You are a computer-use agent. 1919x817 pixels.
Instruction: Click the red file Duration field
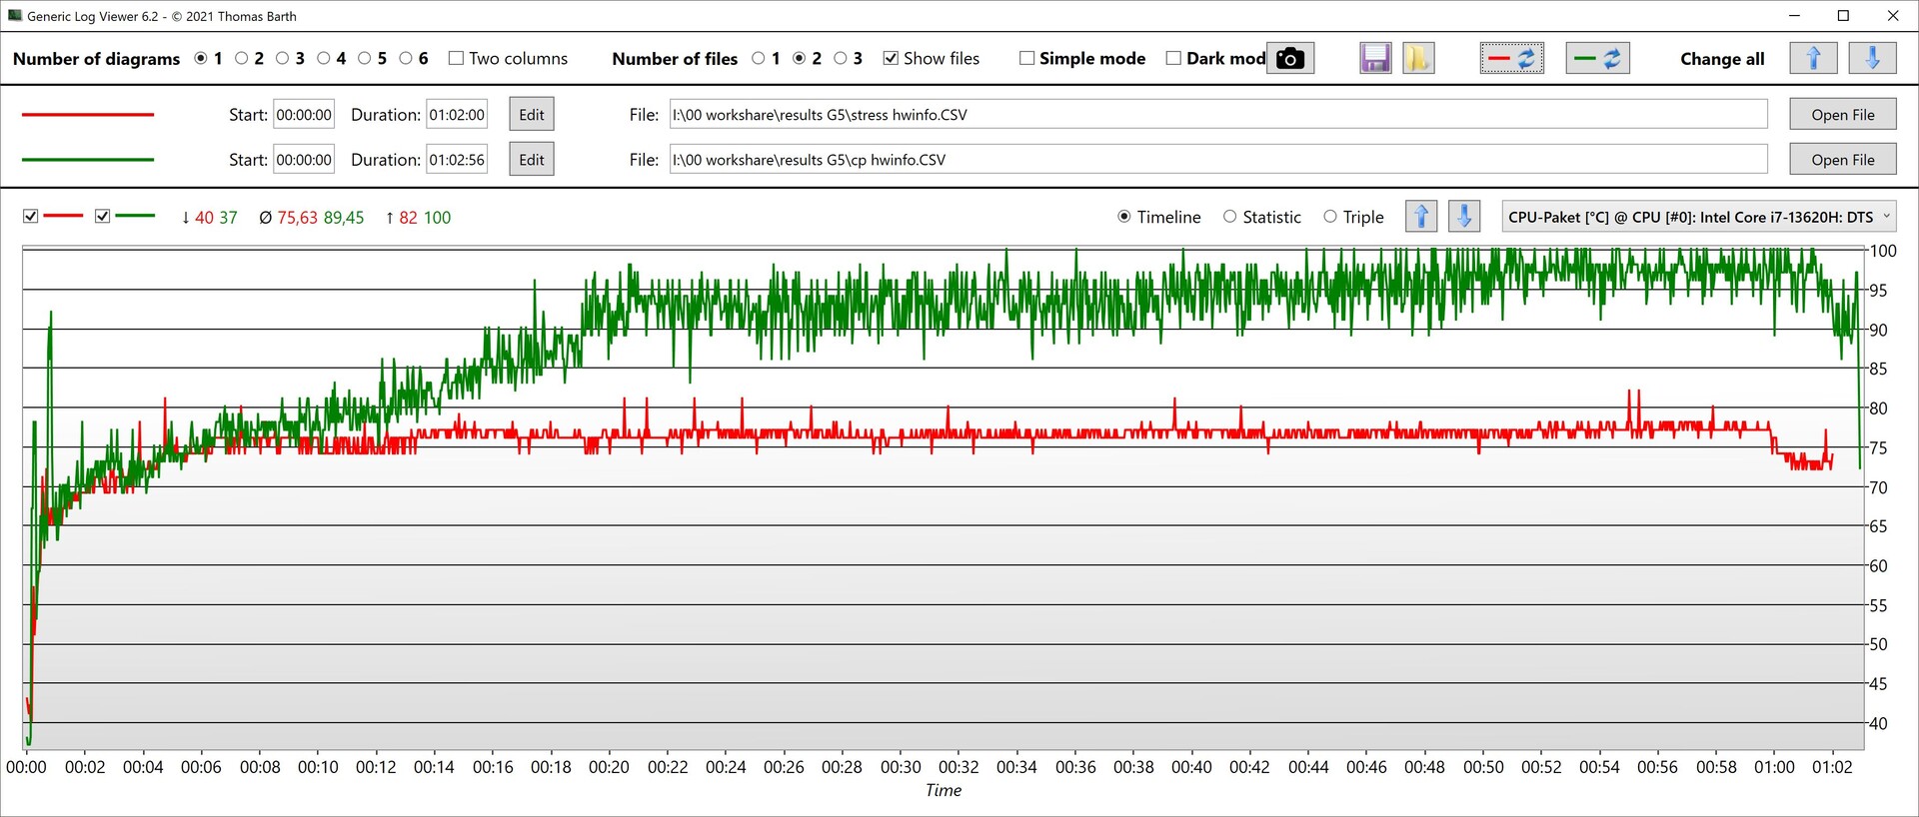(457, 115)
